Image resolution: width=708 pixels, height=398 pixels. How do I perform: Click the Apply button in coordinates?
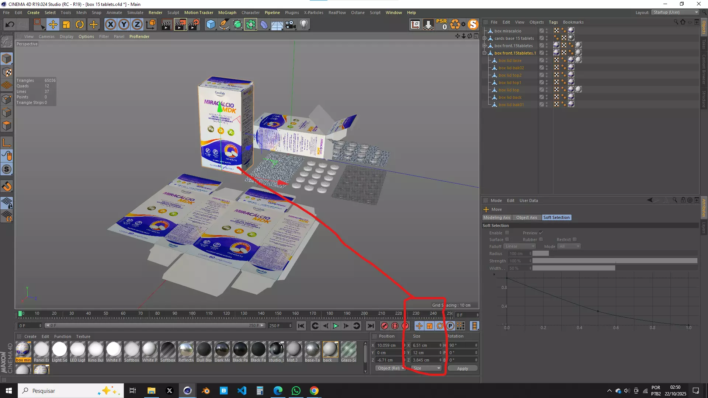(x=462, y=368)
